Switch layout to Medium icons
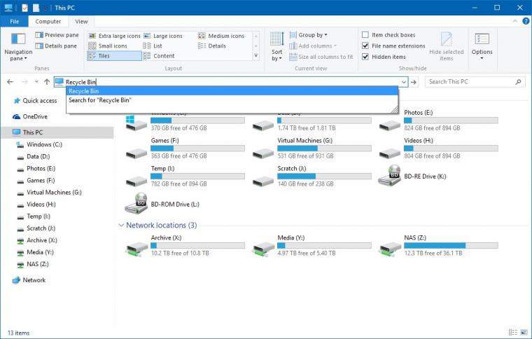Screen dimensions: 532x339 221,36
